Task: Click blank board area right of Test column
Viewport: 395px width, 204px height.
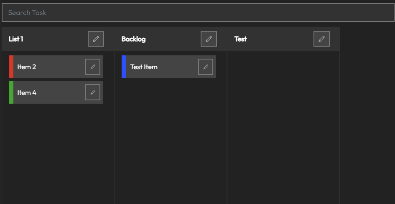Action: 367,125
